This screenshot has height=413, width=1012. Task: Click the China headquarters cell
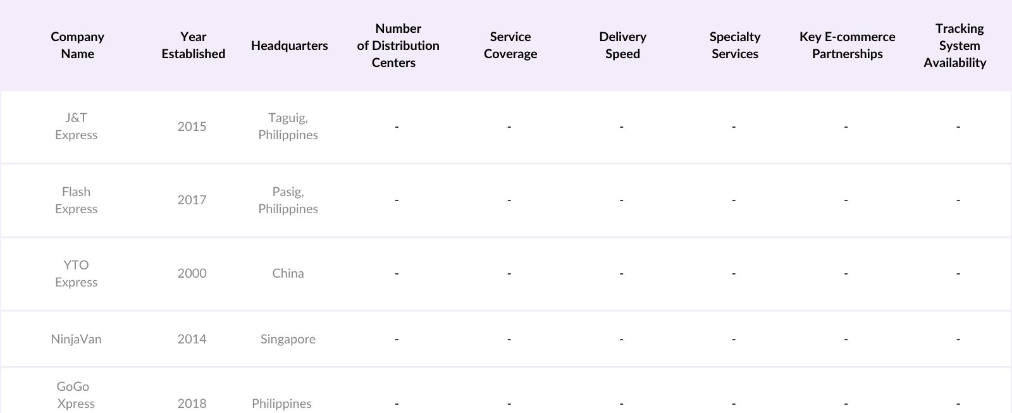[288, 274]
